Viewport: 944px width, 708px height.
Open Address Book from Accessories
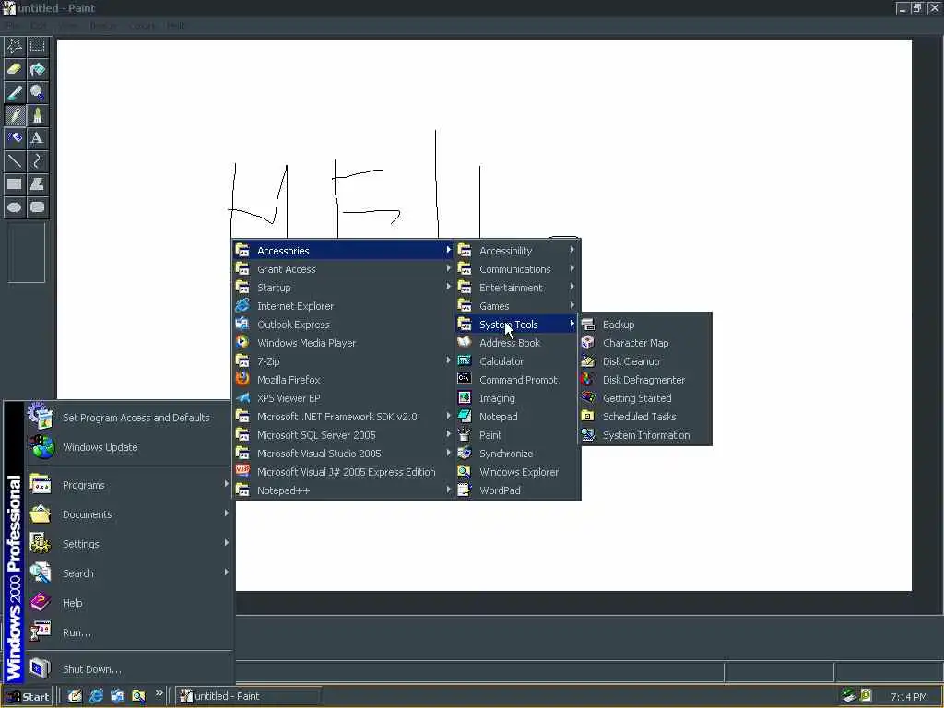[516, 343]
